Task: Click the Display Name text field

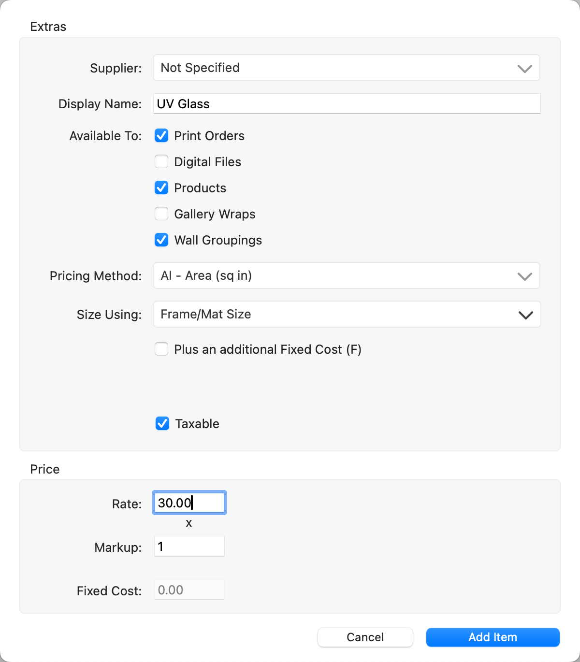Action: (346, 104)
